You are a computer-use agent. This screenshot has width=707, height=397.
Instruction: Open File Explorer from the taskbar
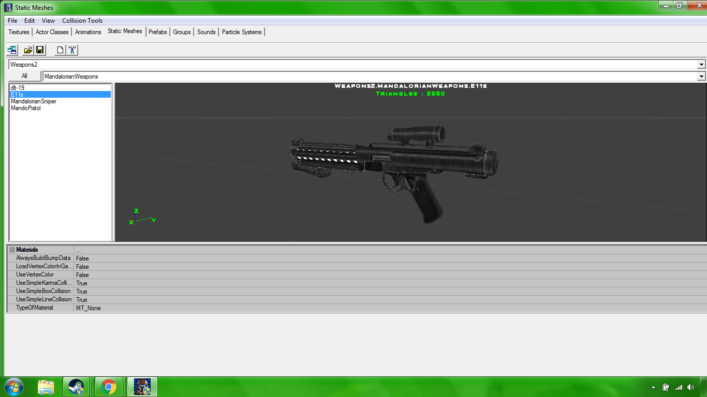46,387
